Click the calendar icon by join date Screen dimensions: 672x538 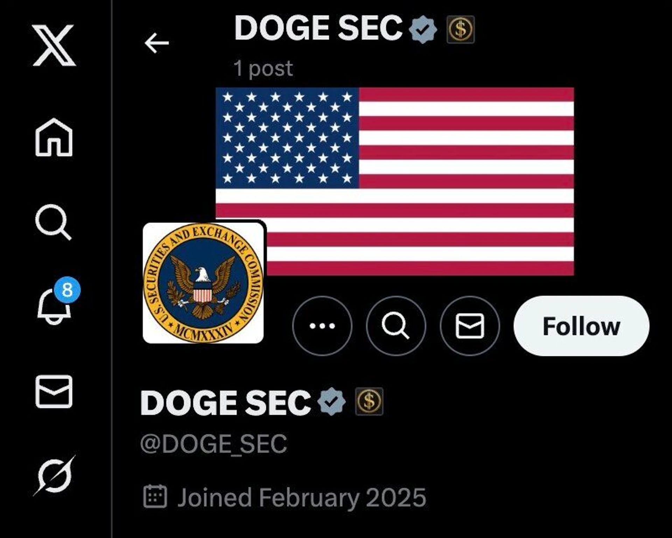point(155,496)
